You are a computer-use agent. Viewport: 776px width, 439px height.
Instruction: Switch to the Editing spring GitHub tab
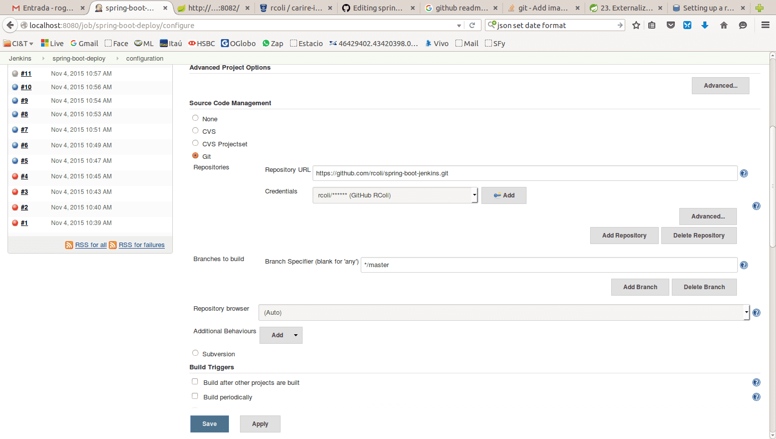tap(378, 8)
